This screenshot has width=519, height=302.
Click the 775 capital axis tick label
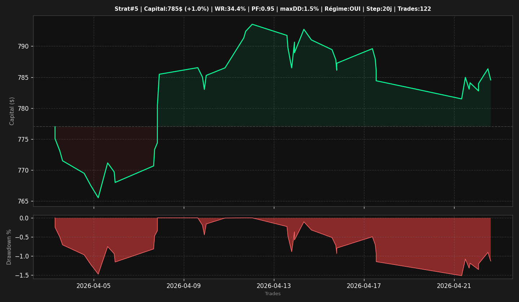pos(24,139)
